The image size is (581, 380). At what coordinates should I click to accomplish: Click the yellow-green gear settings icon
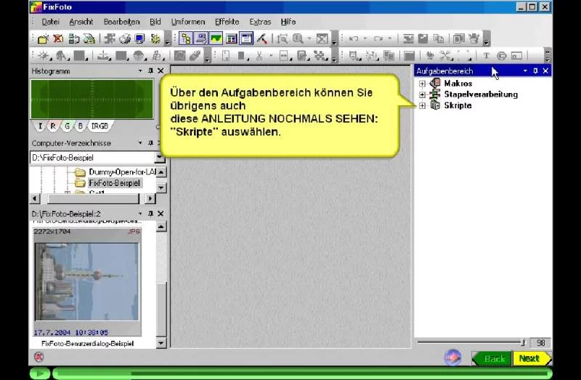[155, 39]
